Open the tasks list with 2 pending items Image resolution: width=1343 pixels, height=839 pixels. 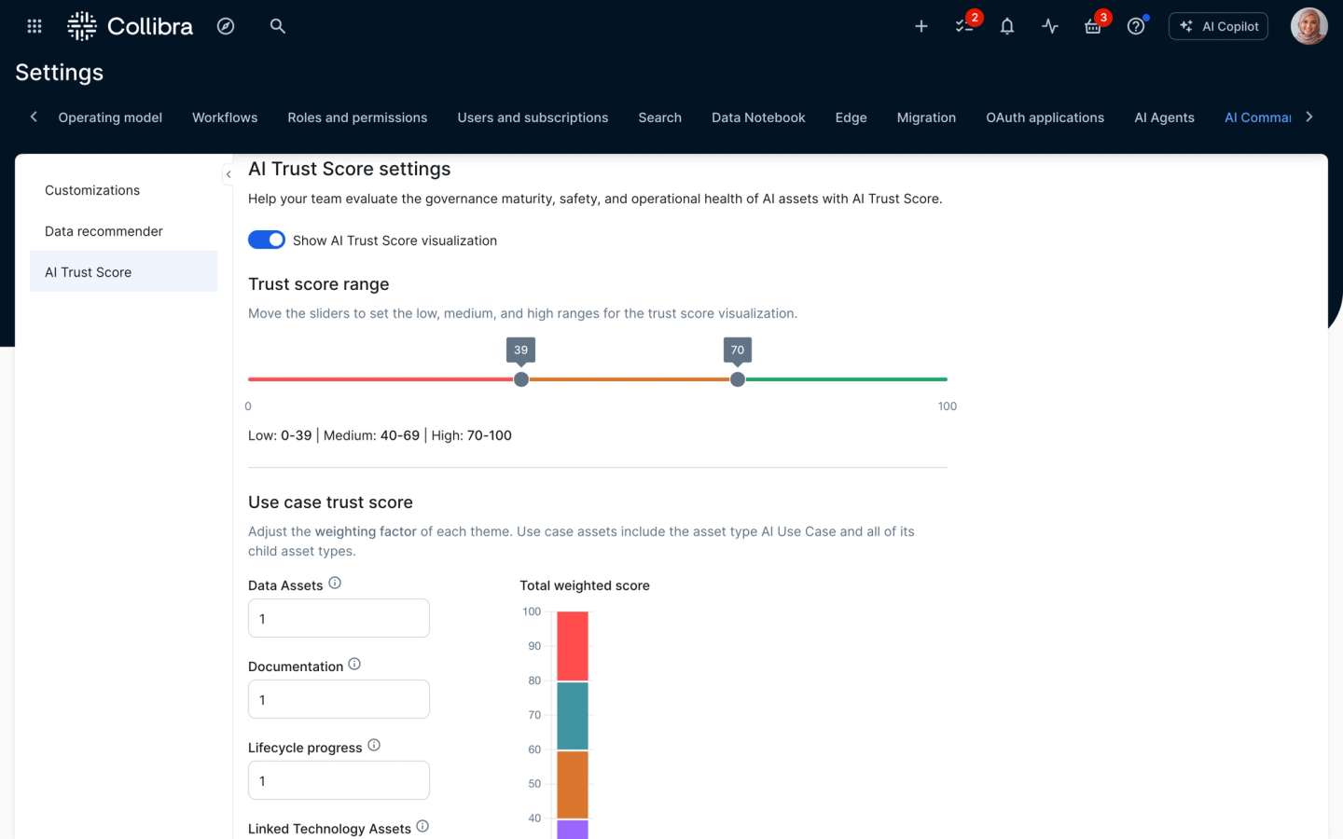[965, 25]
